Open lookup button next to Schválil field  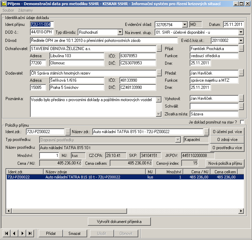[241, 106]
